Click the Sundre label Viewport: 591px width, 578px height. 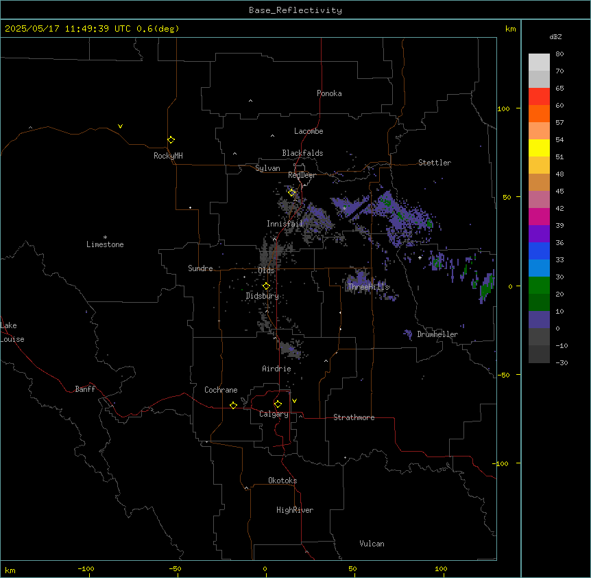(x=200, y=268)
